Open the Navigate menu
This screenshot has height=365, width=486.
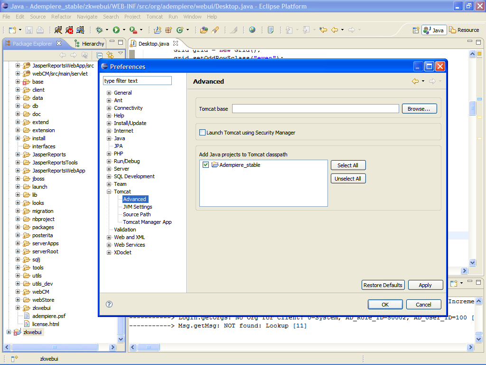point(87,17)
